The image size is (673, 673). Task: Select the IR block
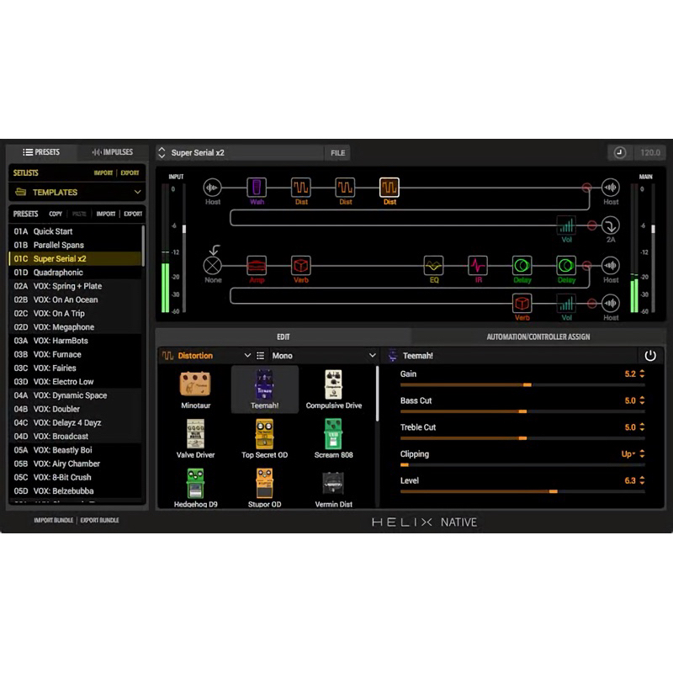click(x=478, y=266)
